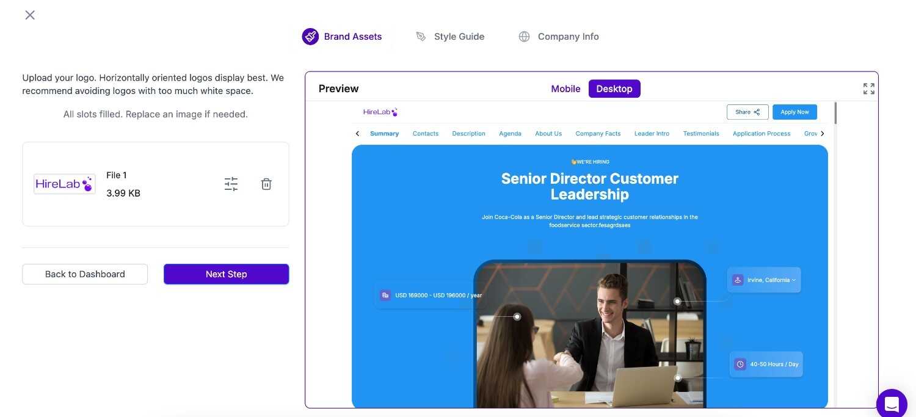Click Share button in preview
The height and width of the screenshot is (417, 916).
pos(747,112)
